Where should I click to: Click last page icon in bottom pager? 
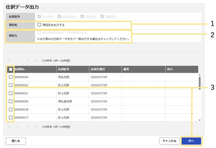click(x=36, y=127)
